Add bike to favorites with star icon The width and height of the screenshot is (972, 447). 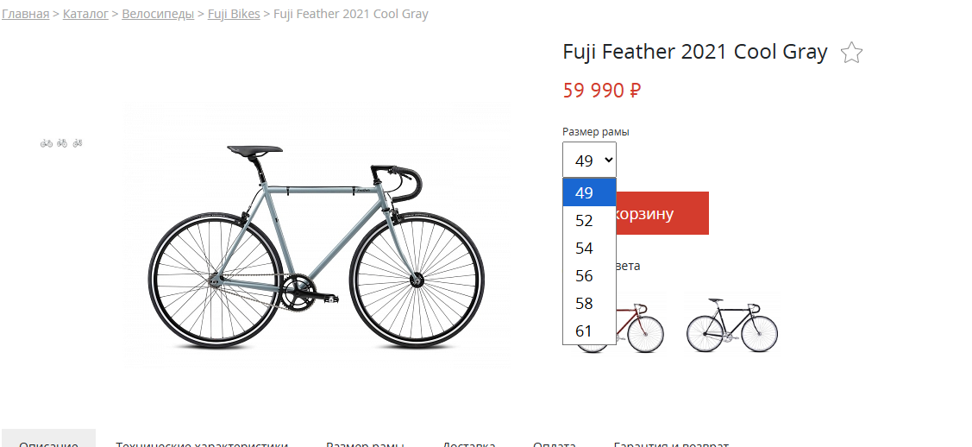(x=852, y=53)
